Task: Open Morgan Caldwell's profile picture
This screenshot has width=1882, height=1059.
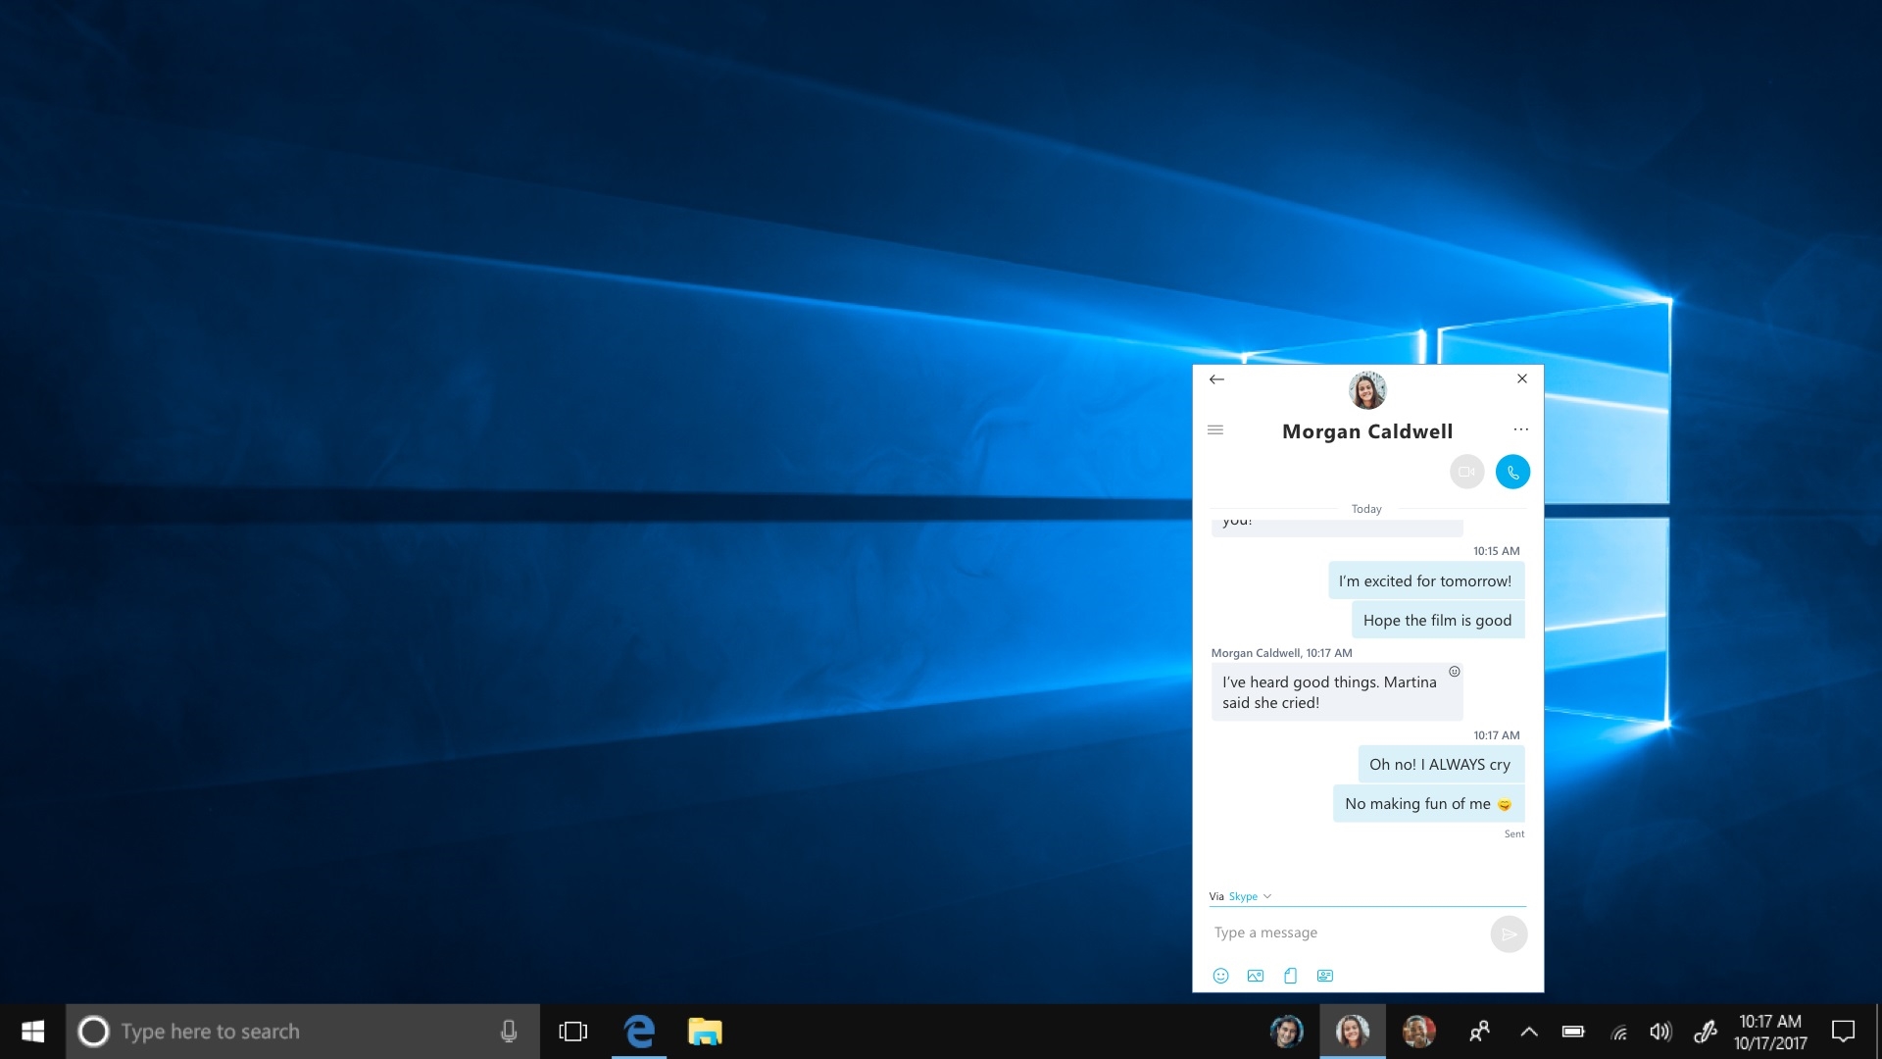Action: pyautogui.click(x=1367, y=390)
